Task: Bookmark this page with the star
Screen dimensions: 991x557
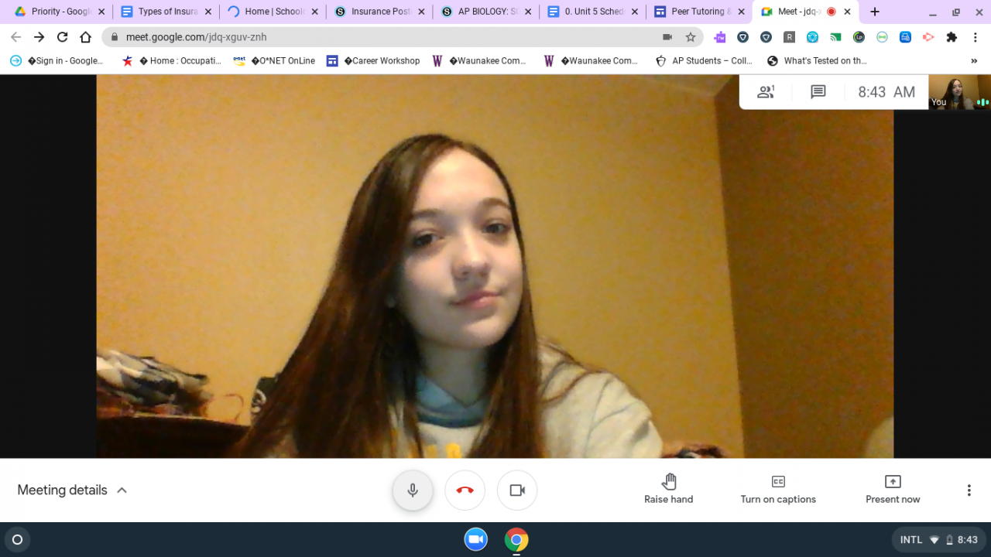Action: [691, 37]
